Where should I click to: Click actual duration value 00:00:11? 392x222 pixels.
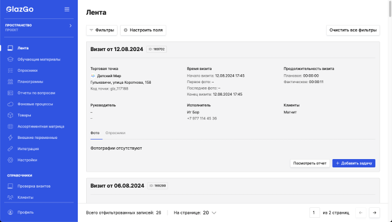click(x=316, y=82)
